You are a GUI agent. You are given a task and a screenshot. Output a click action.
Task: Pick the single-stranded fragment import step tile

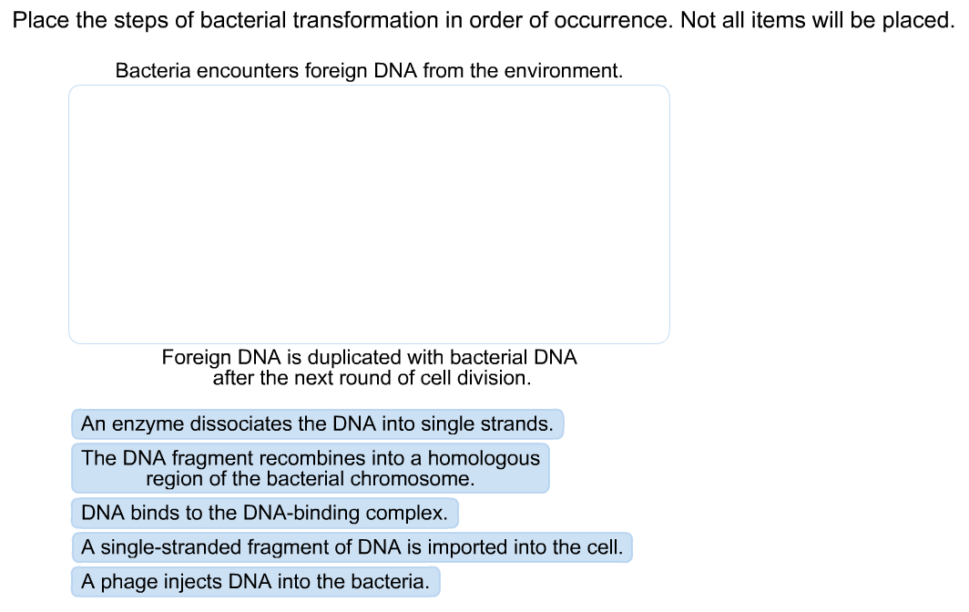click(x=352, y=547)
